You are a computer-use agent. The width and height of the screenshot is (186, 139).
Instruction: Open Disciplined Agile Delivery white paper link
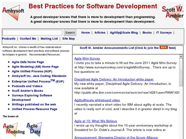tap(114, 79)
